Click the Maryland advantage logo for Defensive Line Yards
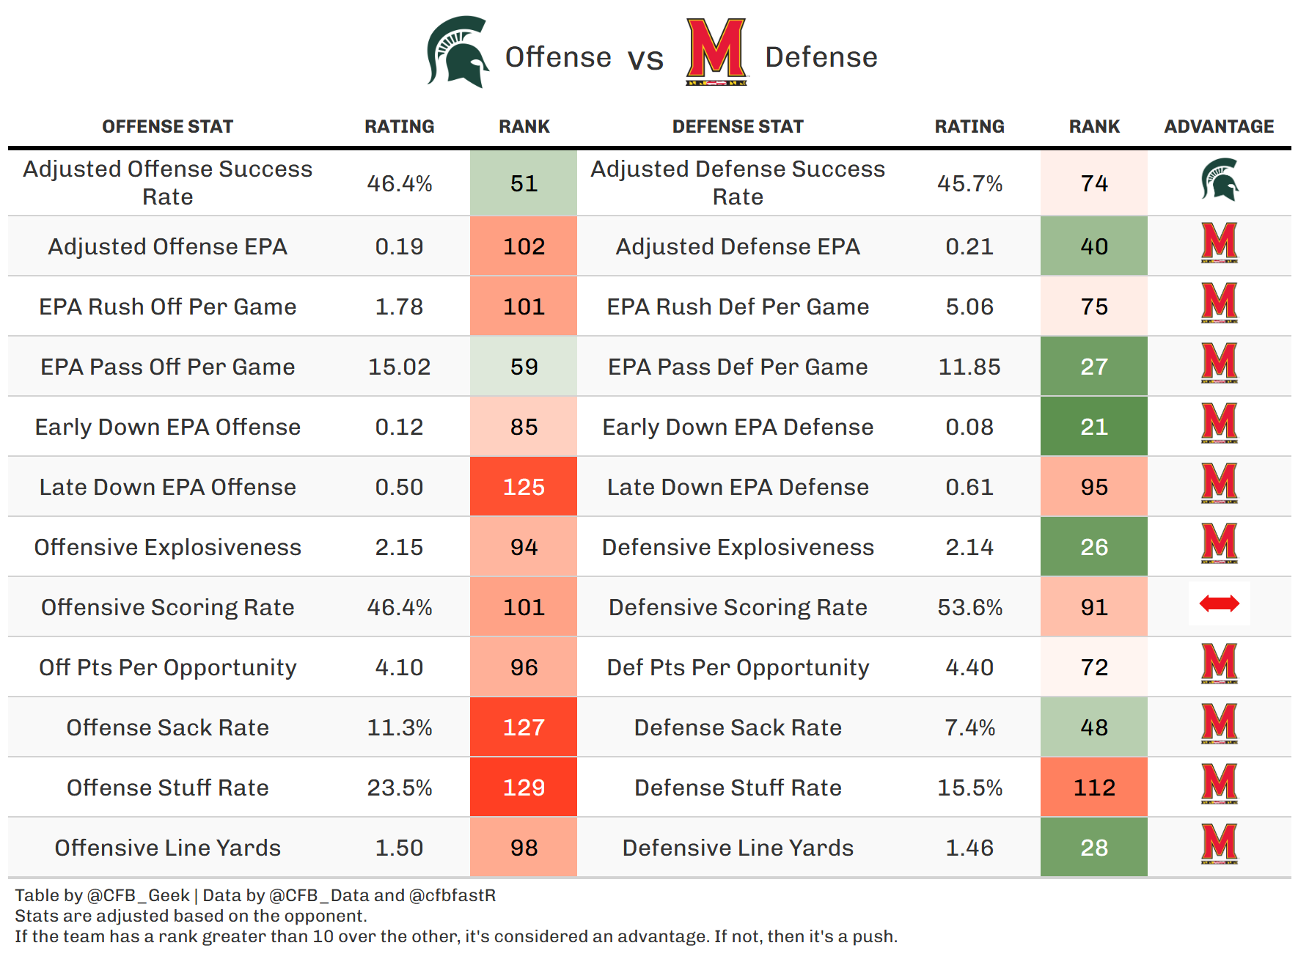Viewport: 1298px width, 962px height. click(1219, 844)
